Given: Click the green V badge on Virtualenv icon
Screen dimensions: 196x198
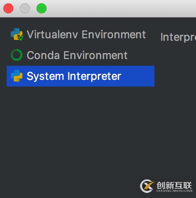Looking at the screenshot, I should point(20,38).
